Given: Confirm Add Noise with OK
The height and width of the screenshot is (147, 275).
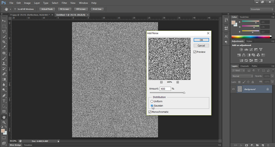Looking at the screenshot, I should [201, 40].
